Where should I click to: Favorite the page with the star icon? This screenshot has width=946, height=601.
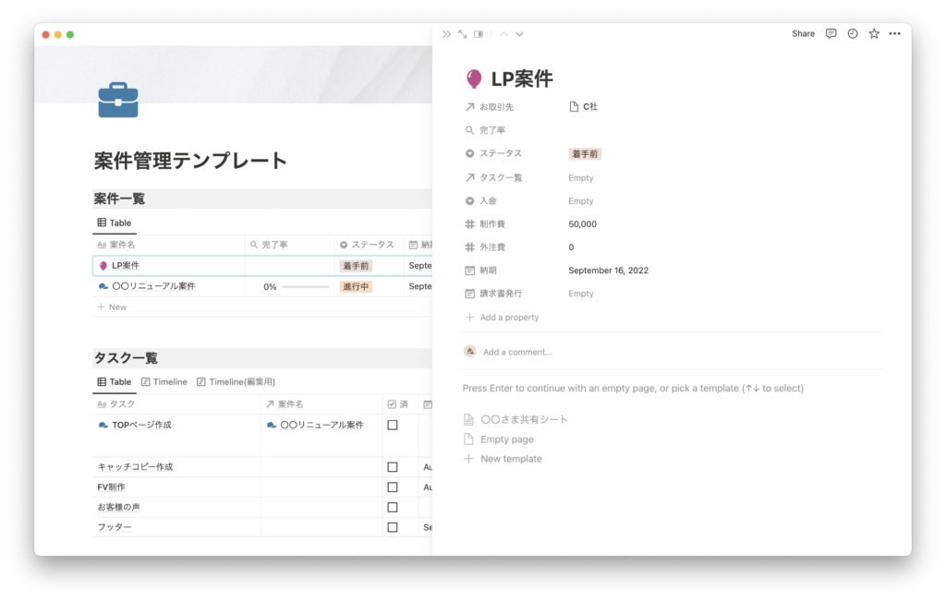coord(874,34)
